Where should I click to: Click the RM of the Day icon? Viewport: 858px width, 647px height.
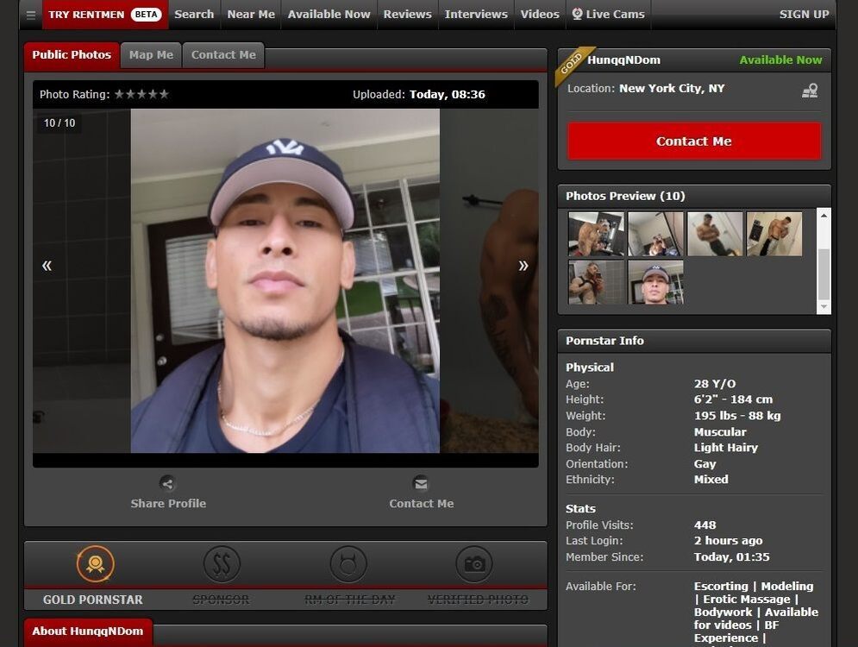[x=348, y=564]
